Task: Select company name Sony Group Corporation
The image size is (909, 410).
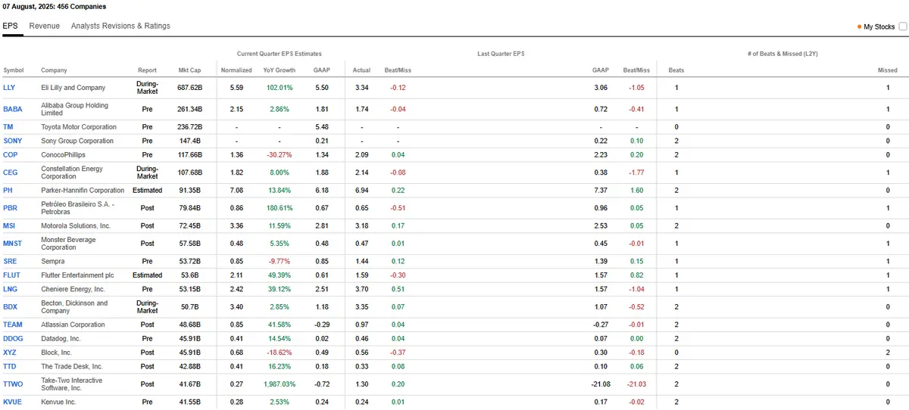Action: 77,141
